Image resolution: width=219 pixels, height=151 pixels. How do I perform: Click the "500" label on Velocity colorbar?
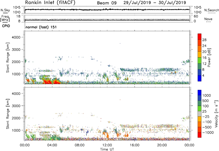206,101
